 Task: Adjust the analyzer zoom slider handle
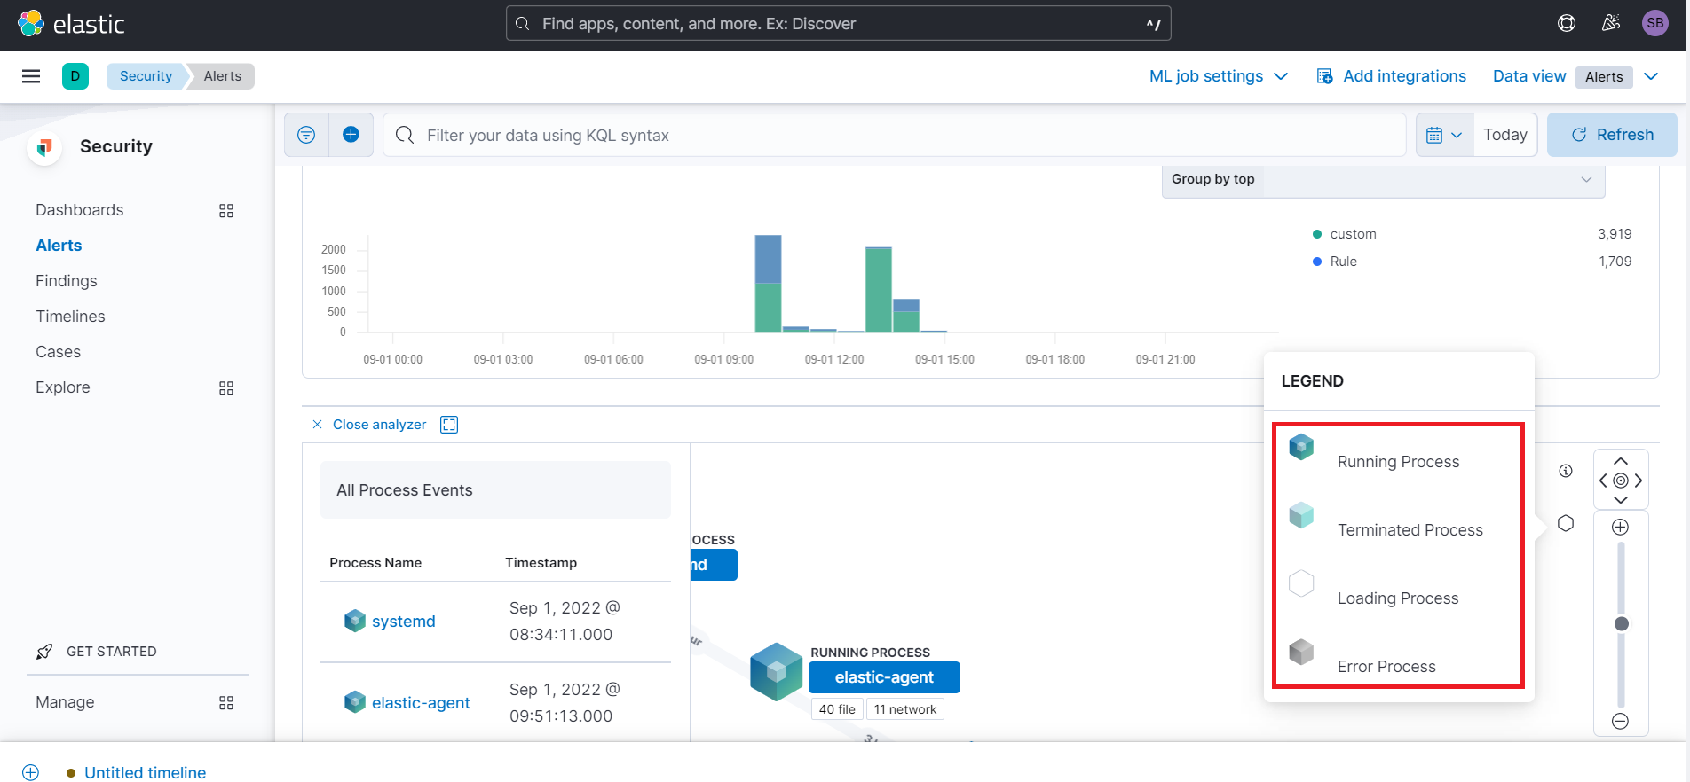pos(1622,624)
